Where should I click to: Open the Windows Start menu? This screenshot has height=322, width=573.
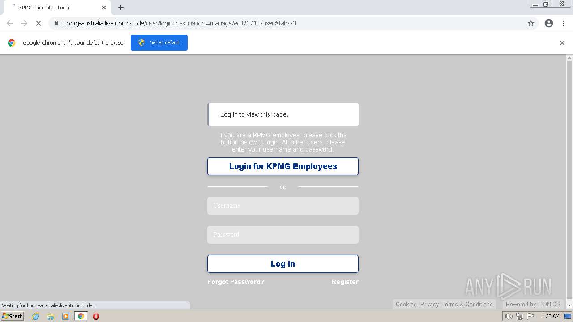click(x=12, y=316)
